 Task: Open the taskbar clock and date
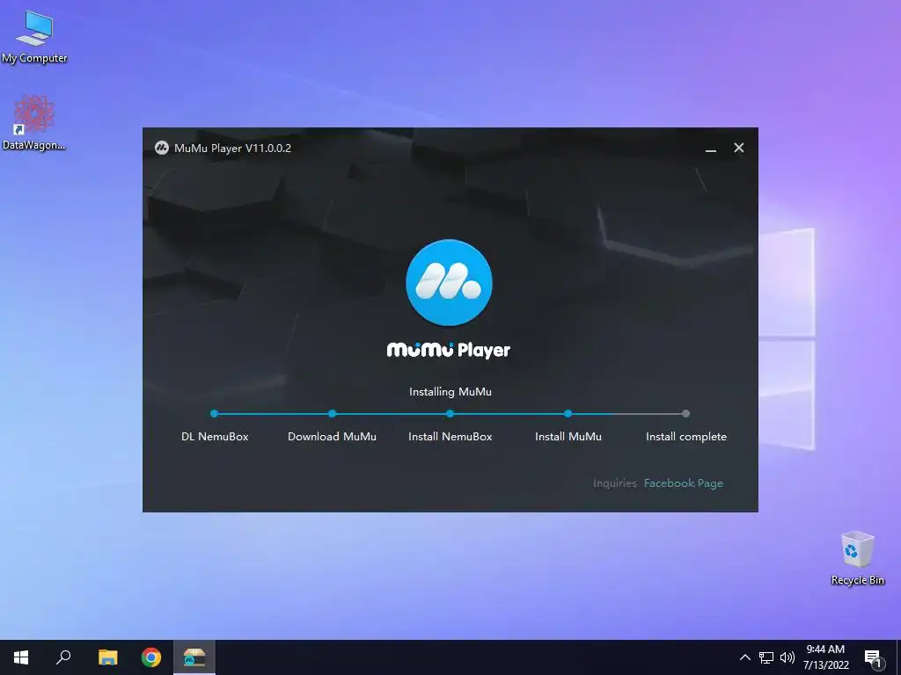tap(825, 657)
